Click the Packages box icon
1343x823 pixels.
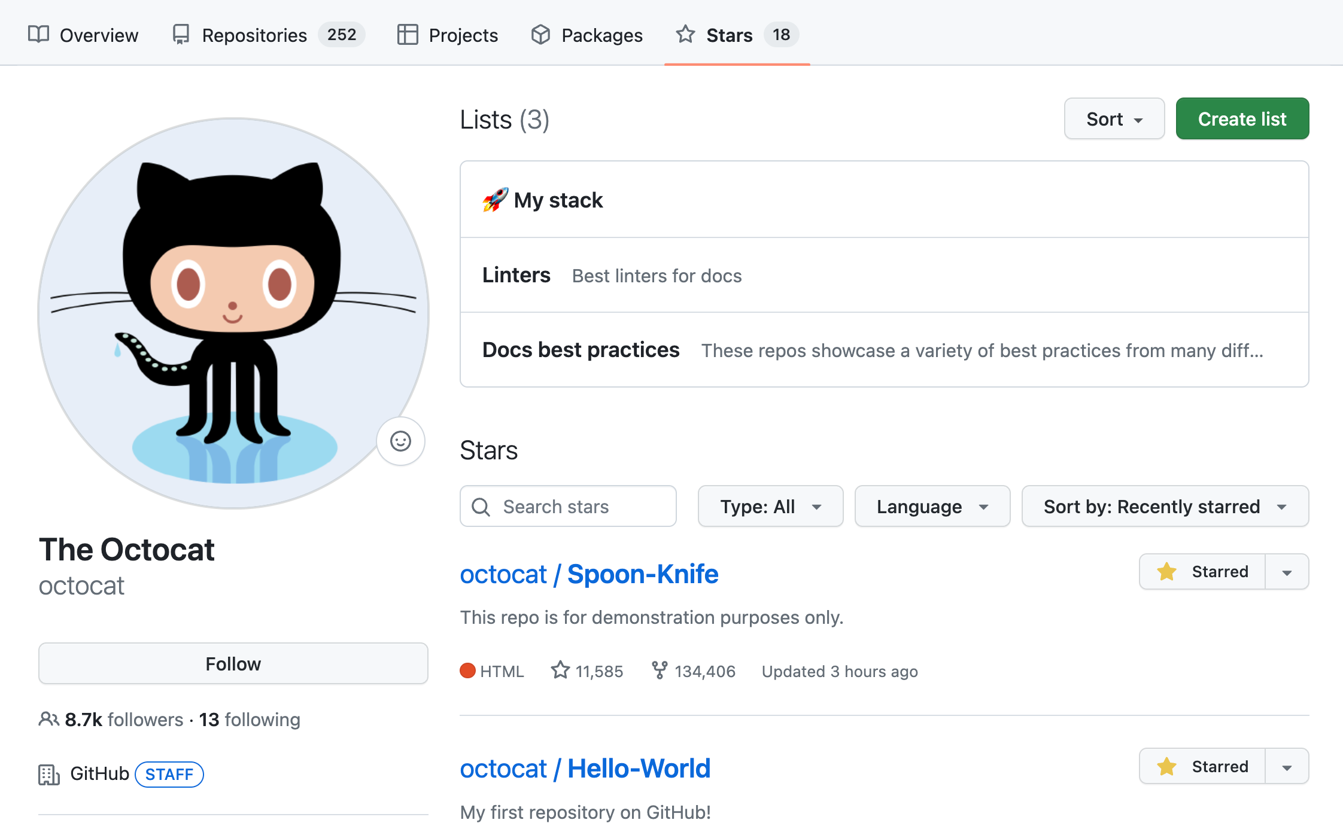[540, 35]
